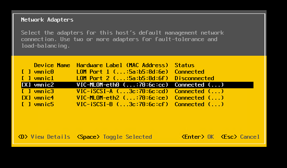This screenshot has width=287, height=168.
Task: Click the Disconnected status of vmnic1
Action: coord(194,78)
